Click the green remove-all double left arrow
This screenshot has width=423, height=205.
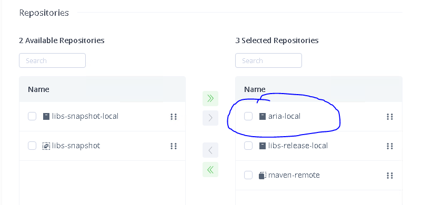coord(210,169)
